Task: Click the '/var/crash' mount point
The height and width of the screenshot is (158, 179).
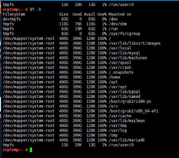Action: pos(120,68)
